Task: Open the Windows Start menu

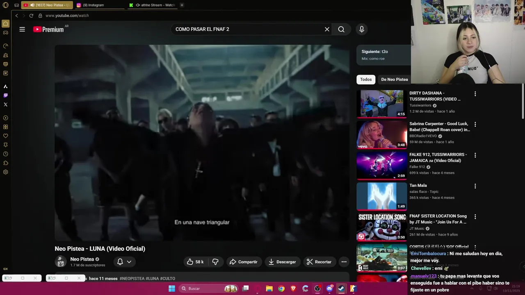Action: point(172,288)
